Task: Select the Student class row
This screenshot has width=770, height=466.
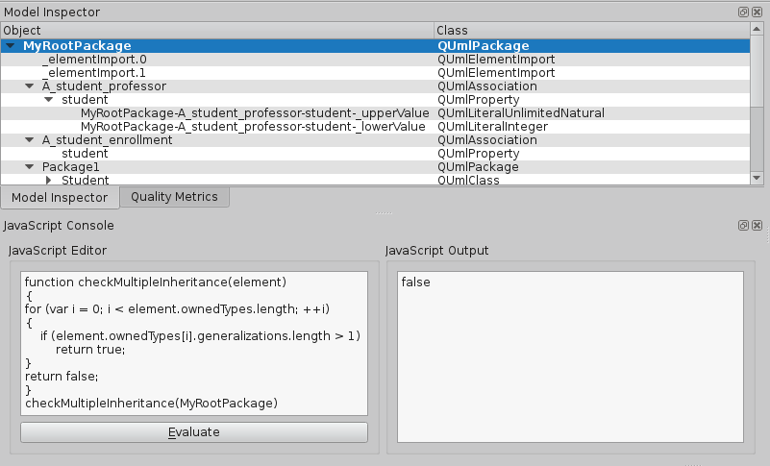Action: [x=375, y=180]
